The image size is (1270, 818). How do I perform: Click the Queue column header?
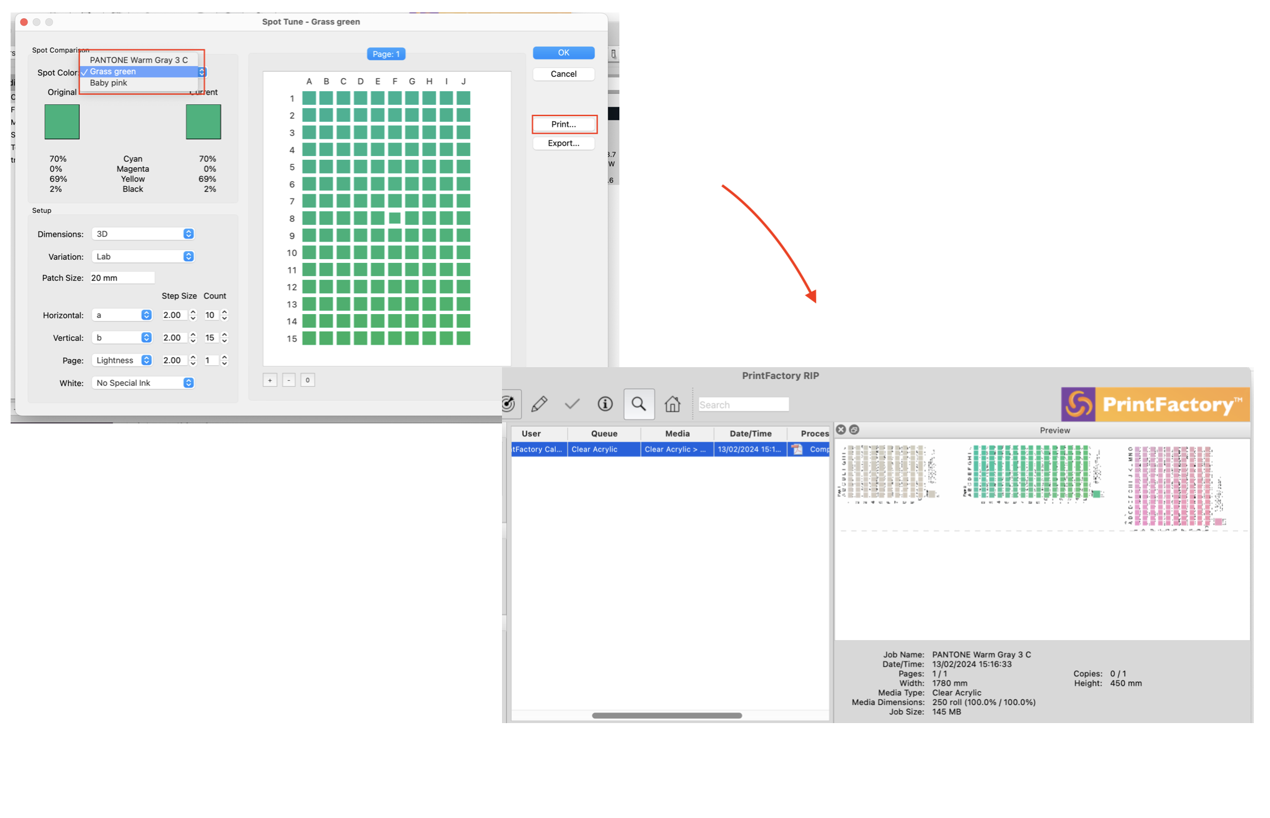tap(604, 433)
